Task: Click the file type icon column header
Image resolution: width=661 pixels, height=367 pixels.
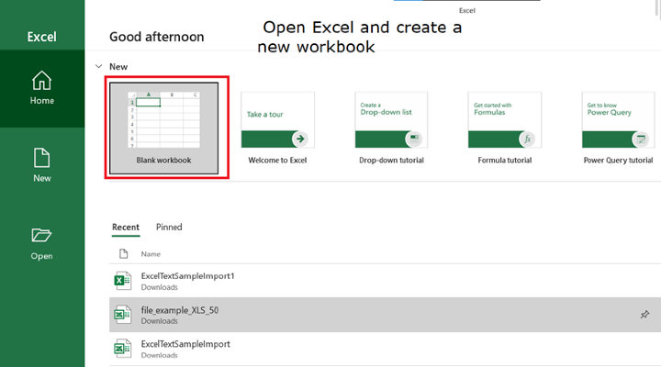Action: click(x=124, y=253)
